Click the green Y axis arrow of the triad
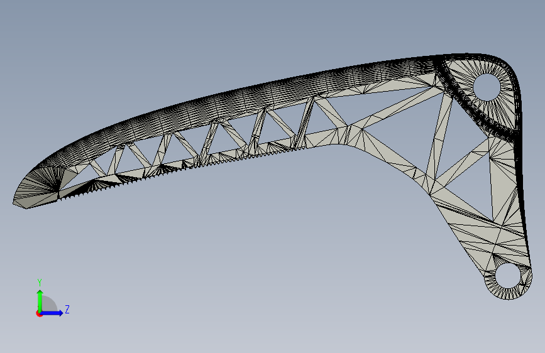Viewport: 545px width, 353px height. [x=40, y=301]
